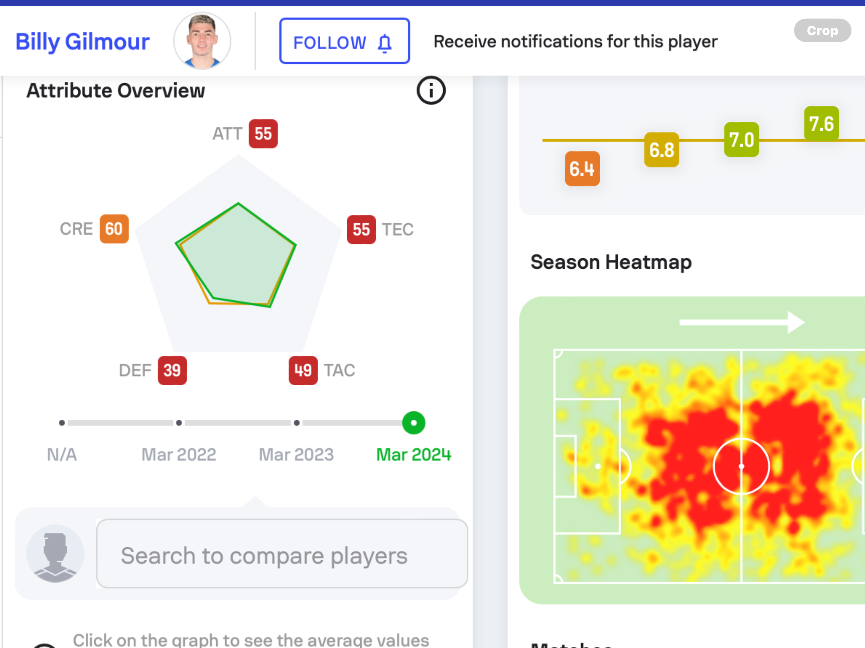This screenshot has width=865, height=648.
Task: Click the green Mar 2024 slider handle
Action: click(x=413, y=423)
